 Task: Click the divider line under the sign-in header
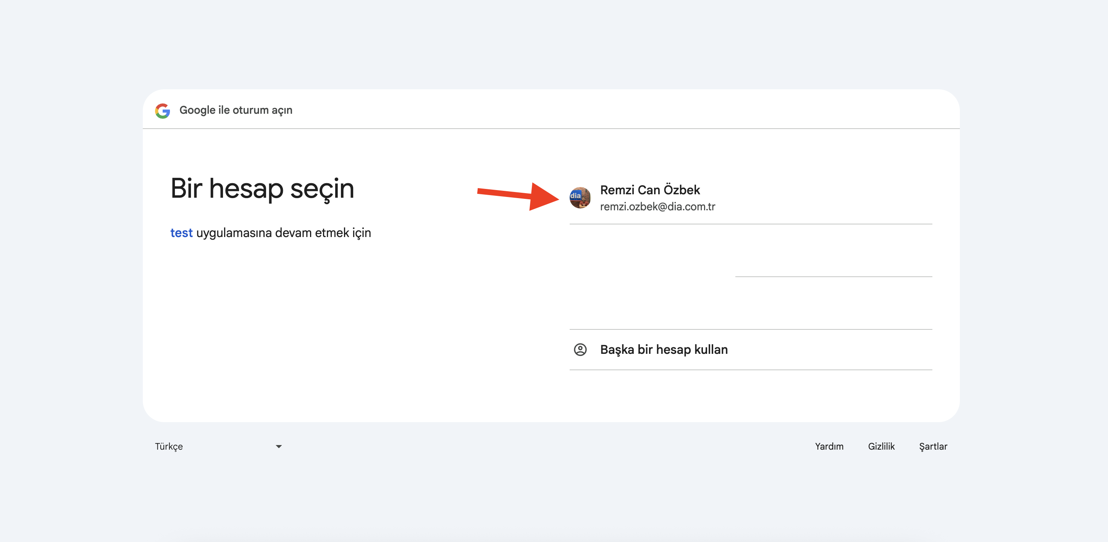click(551, 129)
